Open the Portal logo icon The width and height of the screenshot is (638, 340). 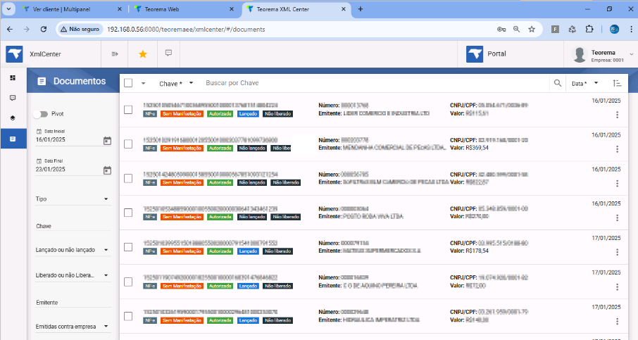point(475,53)
